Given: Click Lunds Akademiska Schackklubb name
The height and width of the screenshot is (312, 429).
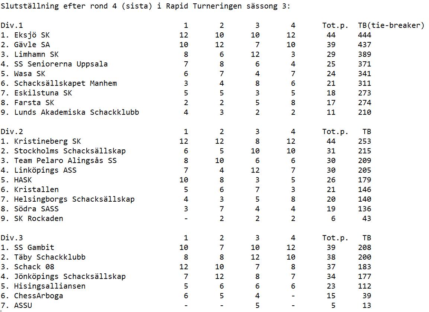Looking at the screenshot, I should click(76, 112).
